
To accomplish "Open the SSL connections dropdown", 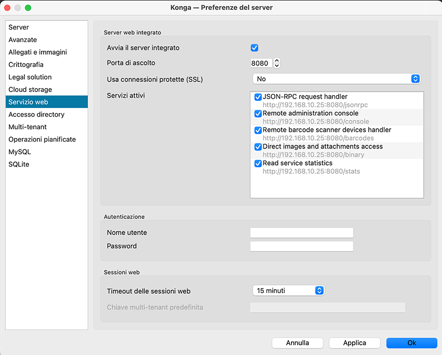I will (336, 79).
